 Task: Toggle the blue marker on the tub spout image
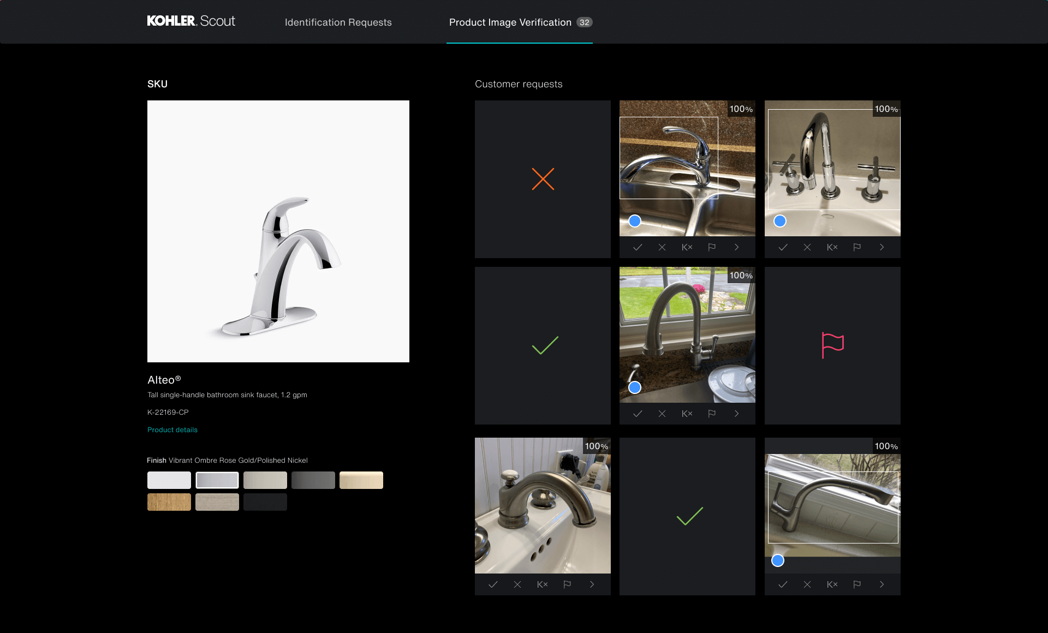click(x=777, y=560)
